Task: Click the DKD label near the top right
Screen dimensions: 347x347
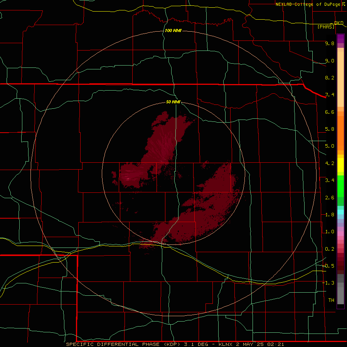Action: click(x=339, y=23)
